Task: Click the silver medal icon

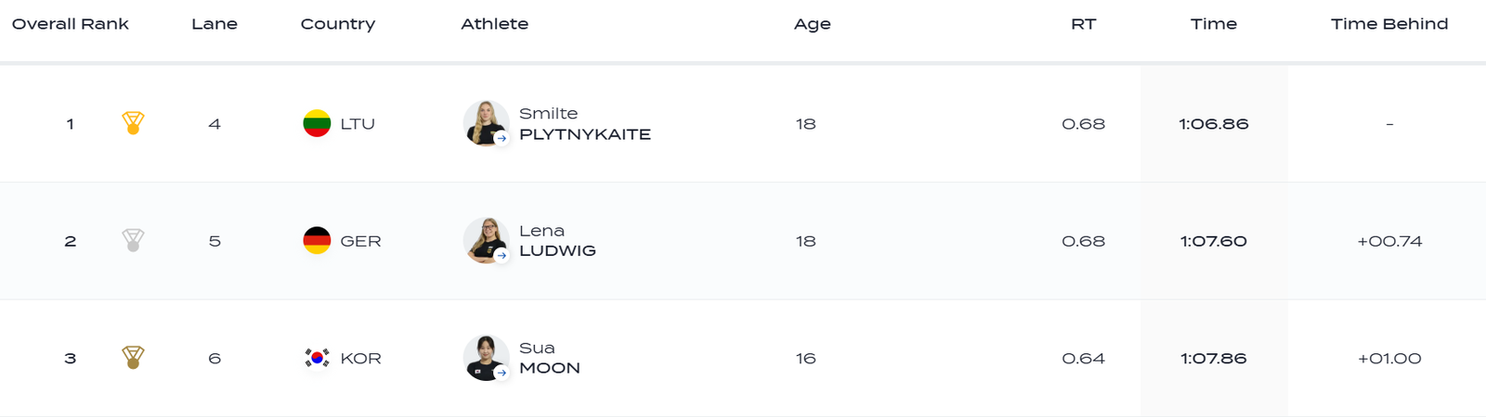Action: (133, 241)
